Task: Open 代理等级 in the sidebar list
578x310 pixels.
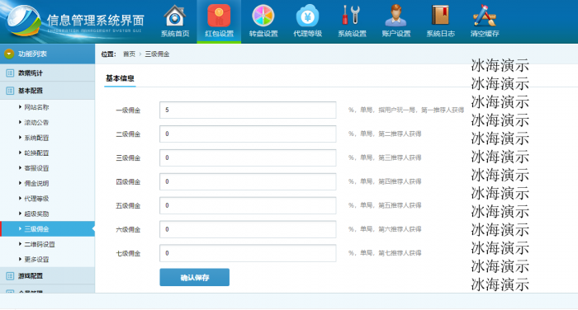Action: pyautogui.click(x=36, y=199)
